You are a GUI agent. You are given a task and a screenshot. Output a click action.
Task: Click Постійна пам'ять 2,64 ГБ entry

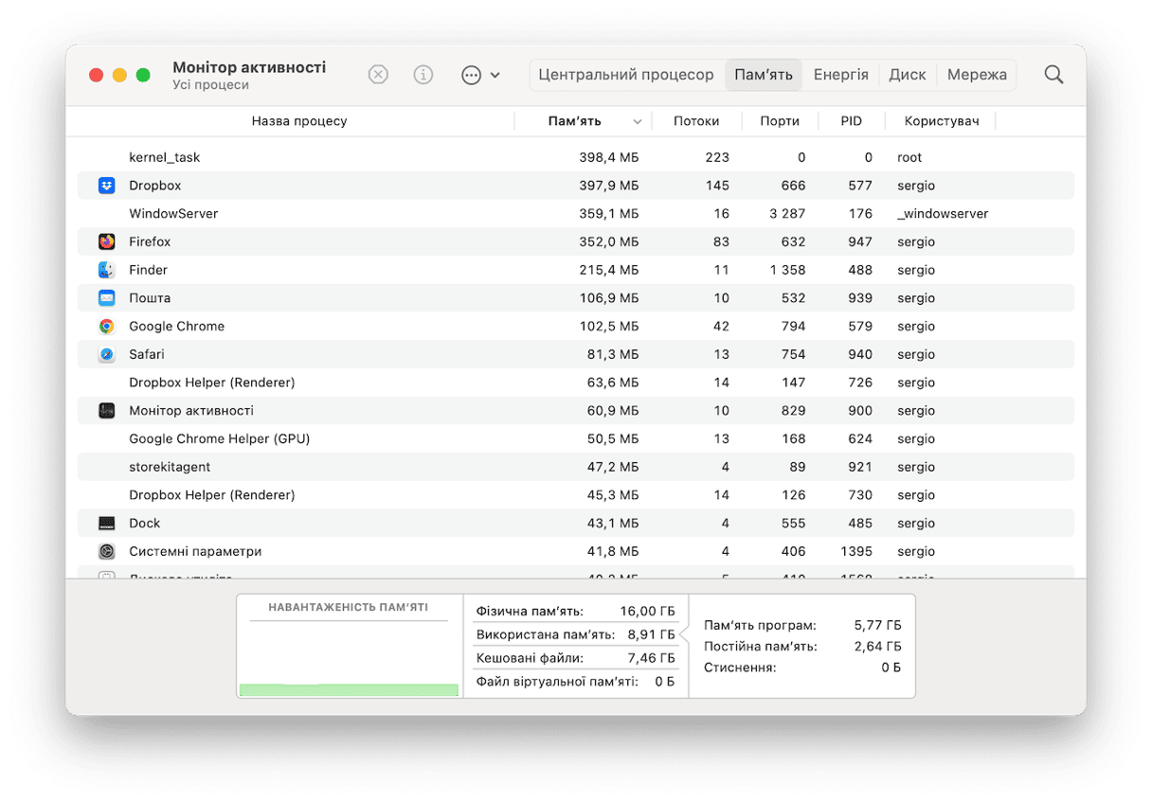pos(802,647)
